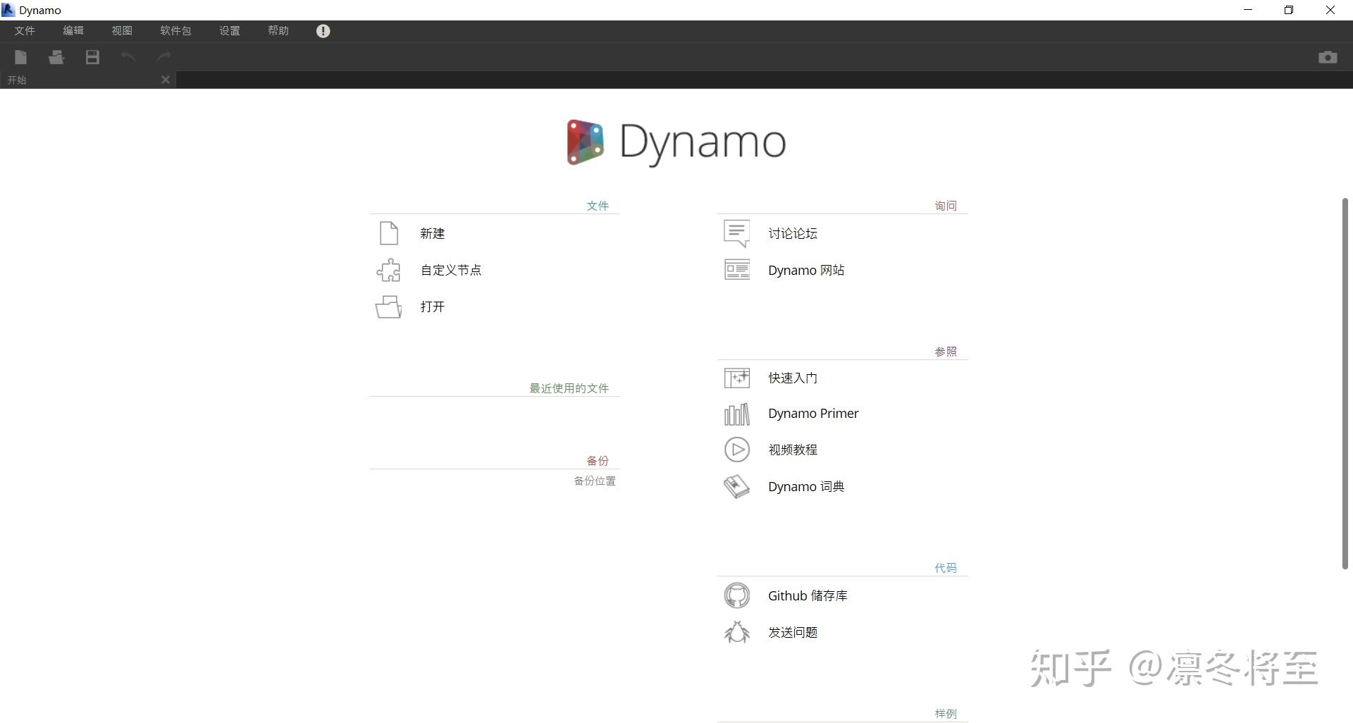Open the 设置 settings menu
The height and width of the screenshot is (723, 1353).
[229, 30]
